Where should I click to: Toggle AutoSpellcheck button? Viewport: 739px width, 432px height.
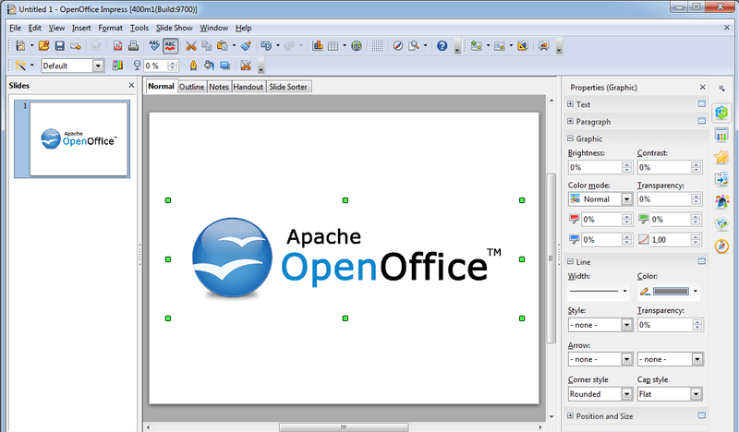click(170, 46)
